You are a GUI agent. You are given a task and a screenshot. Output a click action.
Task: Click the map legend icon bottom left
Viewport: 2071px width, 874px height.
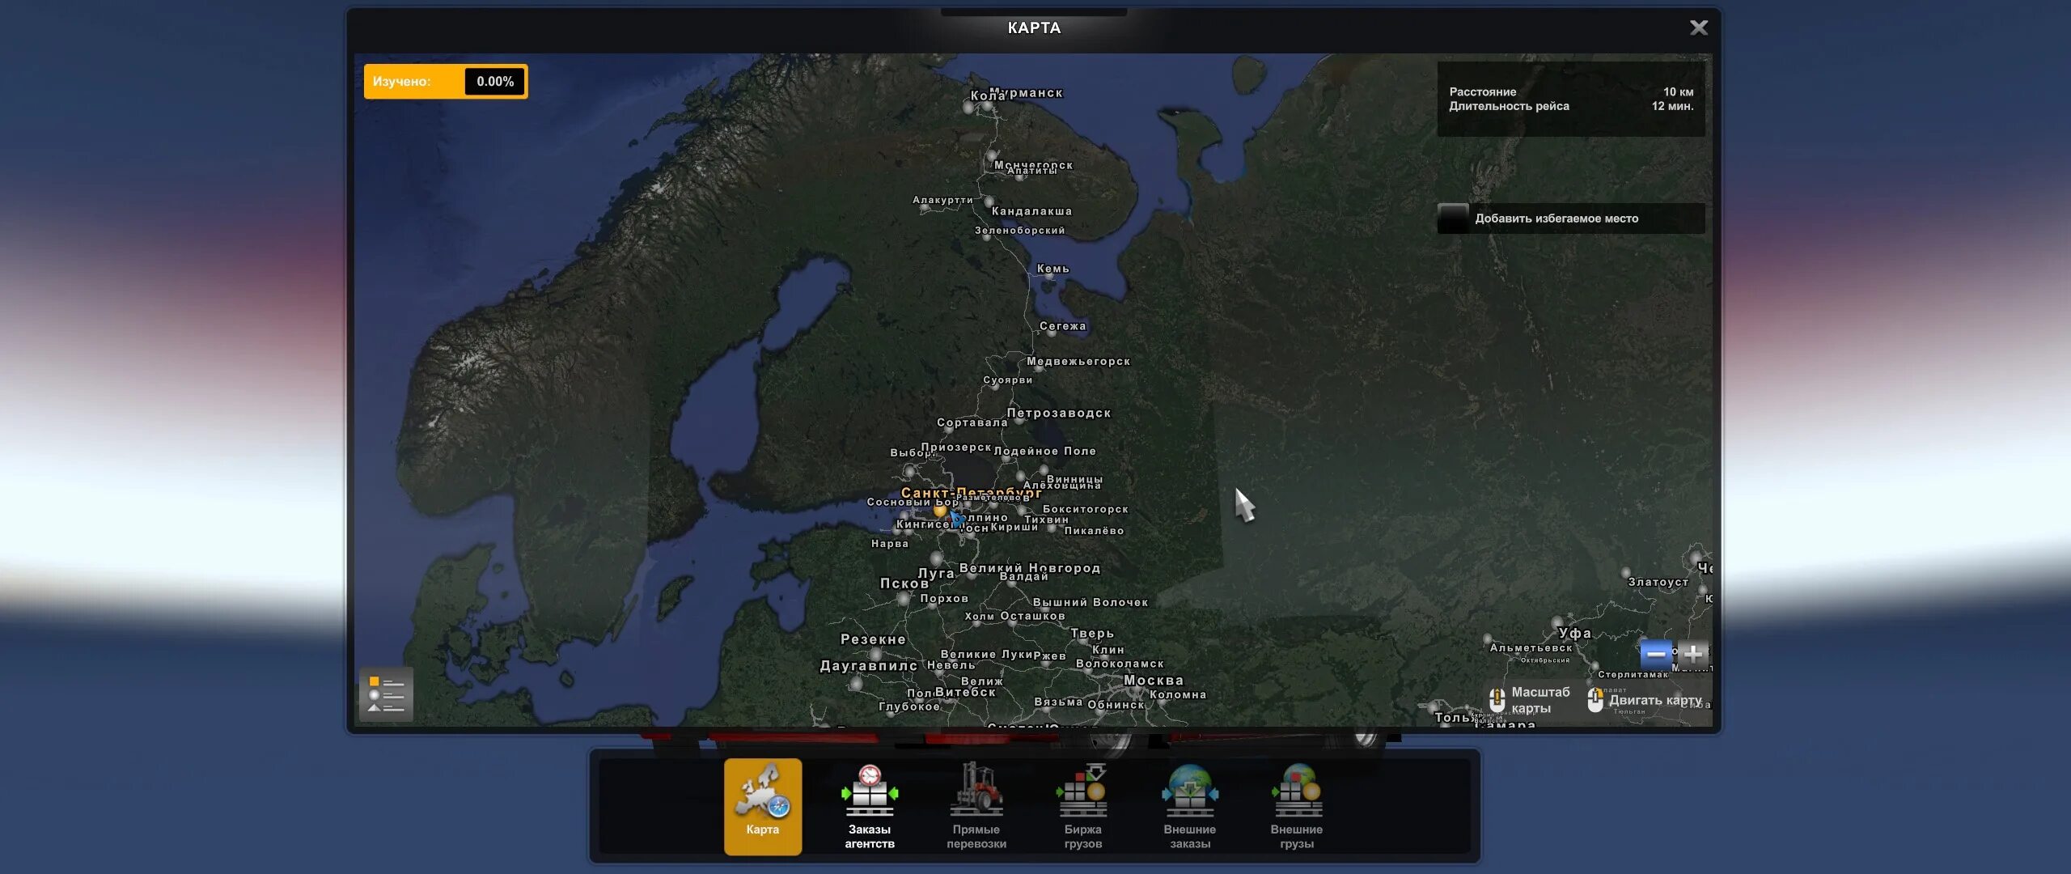click(x=388, y=696)
